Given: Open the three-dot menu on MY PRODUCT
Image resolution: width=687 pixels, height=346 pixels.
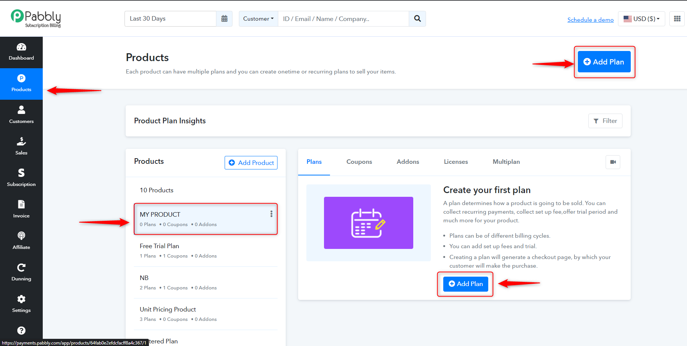Looking at the screenshot, I should coord(271,214).
